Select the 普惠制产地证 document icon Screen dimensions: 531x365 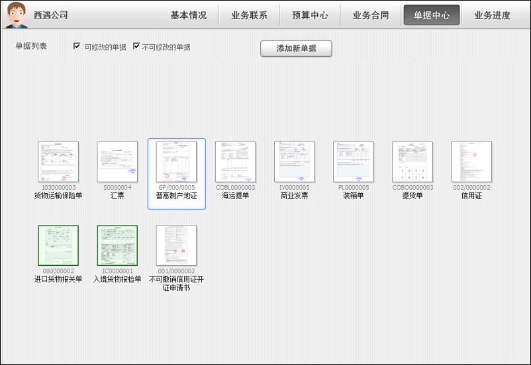click(176, 162)
